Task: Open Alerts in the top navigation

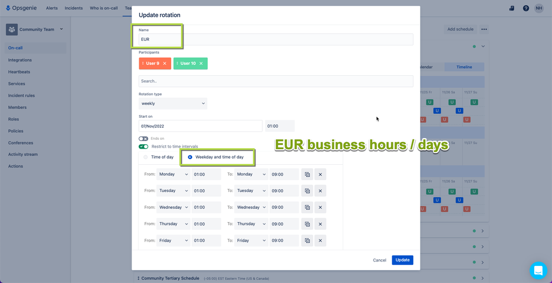Action: coord(52,8)
